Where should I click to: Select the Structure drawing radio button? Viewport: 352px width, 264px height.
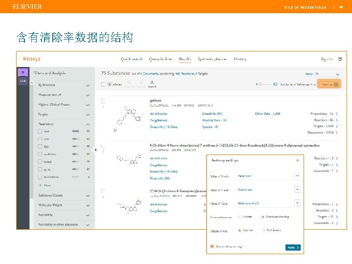tap(263, 217)
